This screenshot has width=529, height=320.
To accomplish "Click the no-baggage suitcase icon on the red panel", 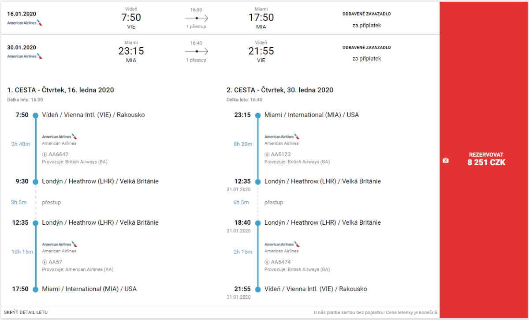I will coord(446,160).
